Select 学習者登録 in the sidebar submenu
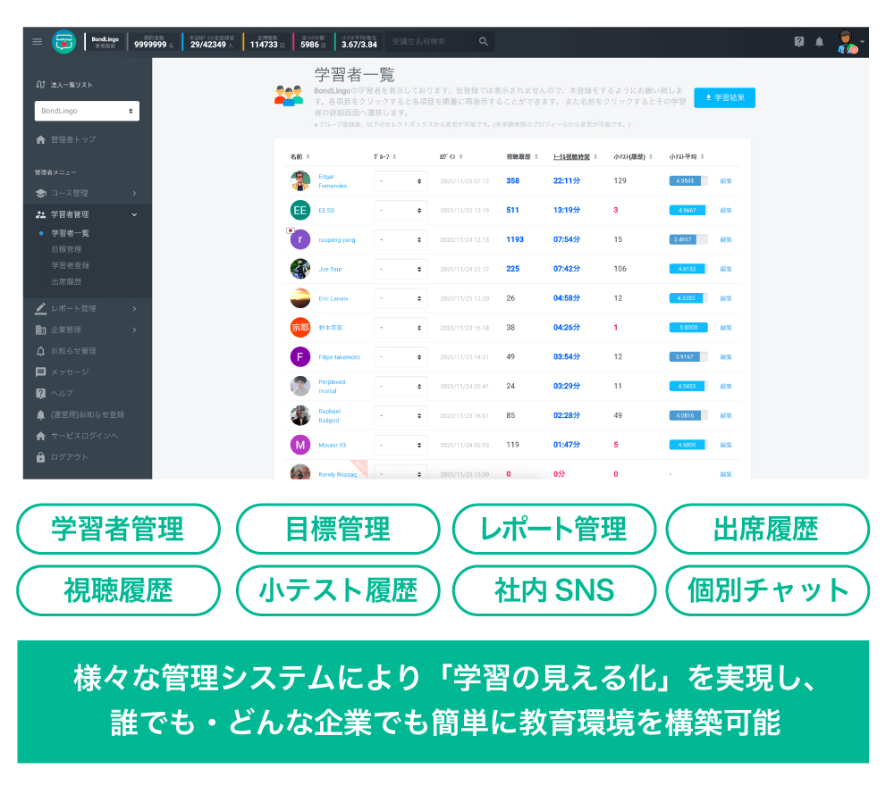The height and width of the screenshot is (794, 894). pyautogui.click(x=70, y=265)
